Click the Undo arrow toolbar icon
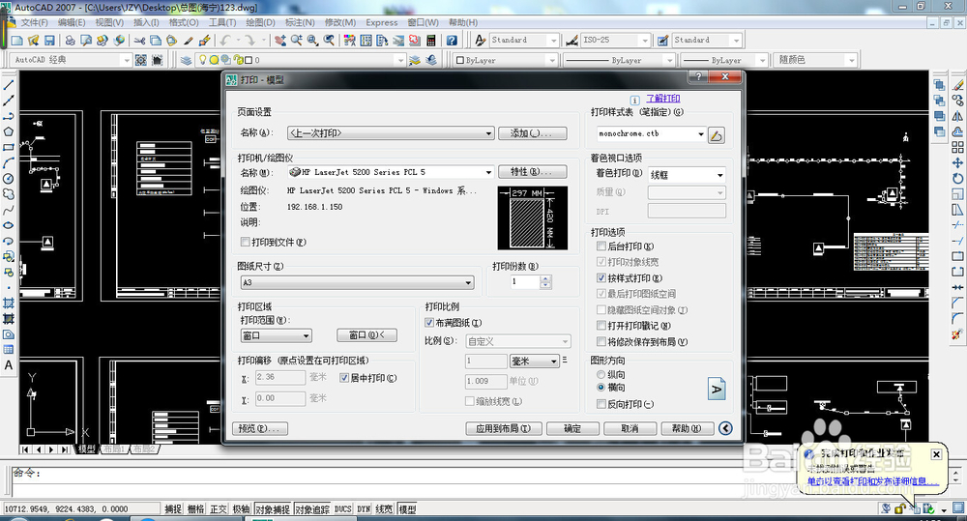The height and width of the screenshot is (521, 967). coord(225,40)
